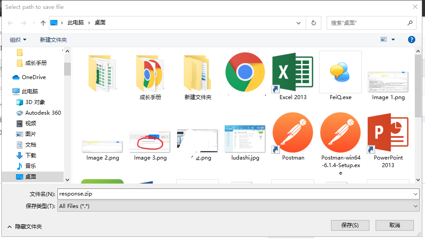The height and width of the screenshot is (240, 425).
Task: Select the Google Chrome icon
Action: click(x=245, y=72)
